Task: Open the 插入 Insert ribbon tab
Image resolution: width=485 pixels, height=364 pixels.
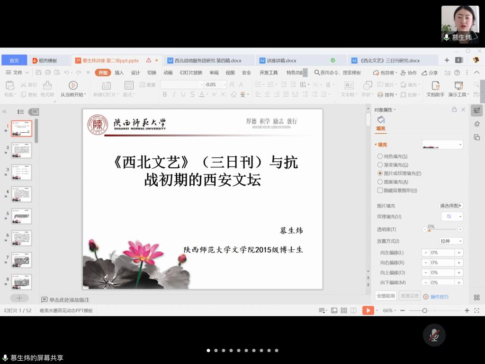Action: (119, 73)
